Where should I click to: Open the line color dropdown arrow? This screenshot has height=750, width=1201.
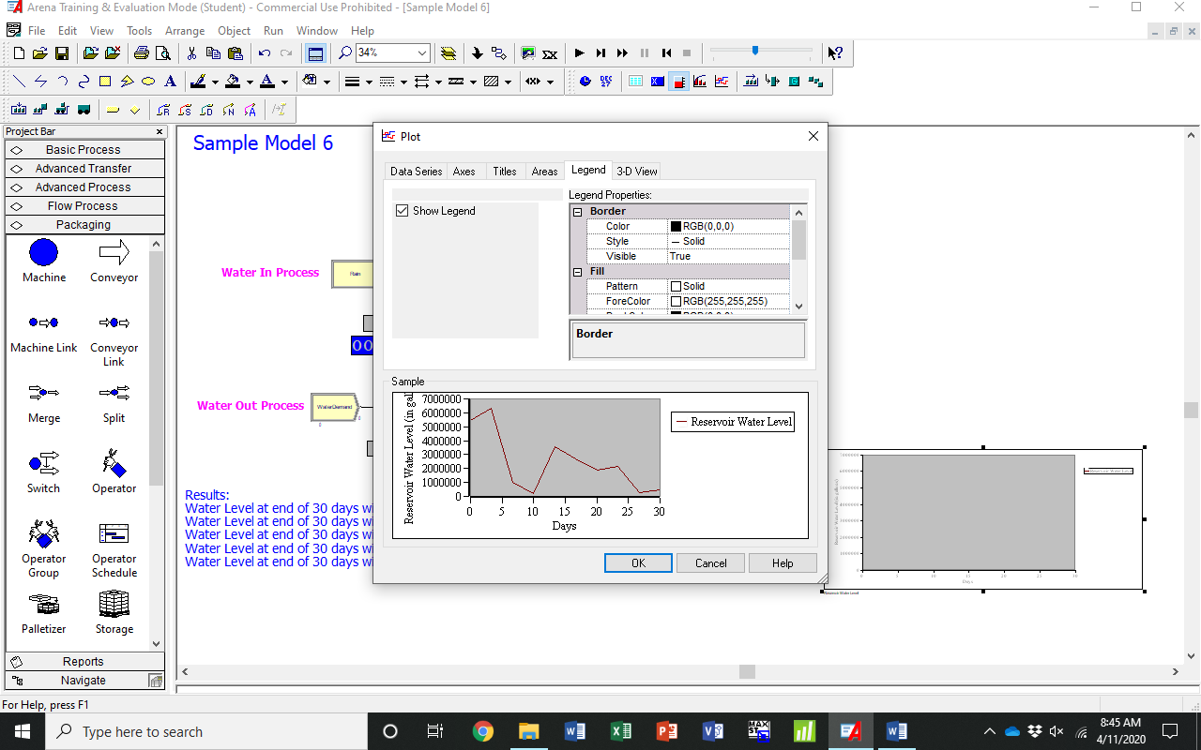click(215, 82)
